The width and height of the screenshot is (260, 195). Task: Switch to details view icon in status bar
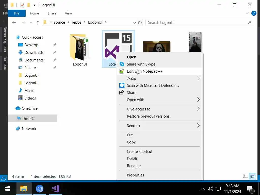tap(245, 176)
